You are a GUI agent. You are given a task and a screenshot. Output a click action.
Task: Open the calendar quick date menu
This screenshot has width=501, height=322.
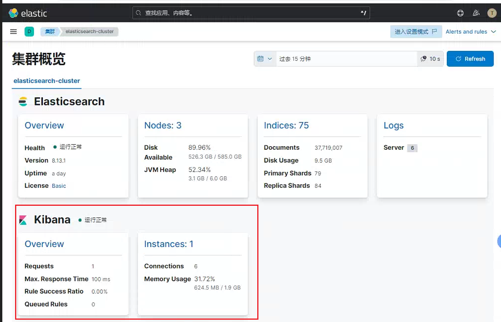265,59
